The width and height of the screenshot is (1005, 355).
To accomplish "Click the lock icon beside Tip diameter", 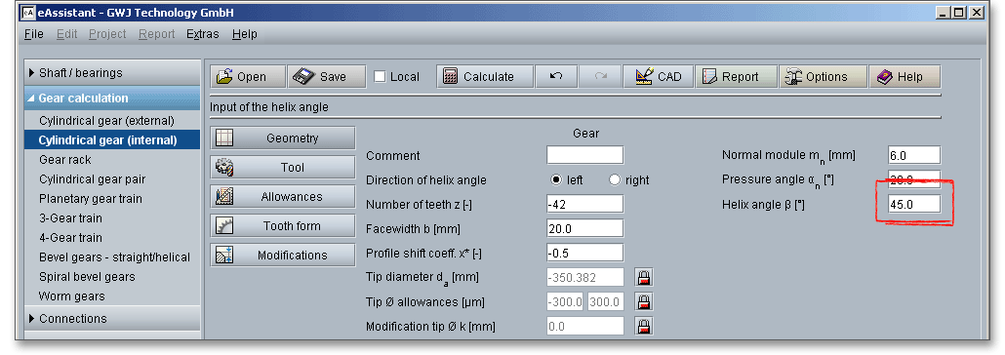I will click(644, 277).
